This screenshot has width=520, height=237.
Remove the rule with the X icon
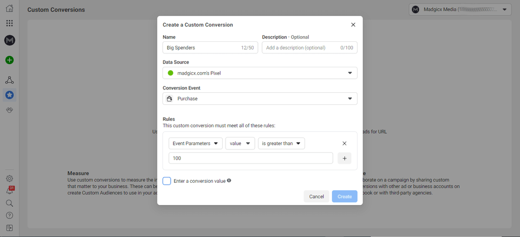tap(344, 144)
